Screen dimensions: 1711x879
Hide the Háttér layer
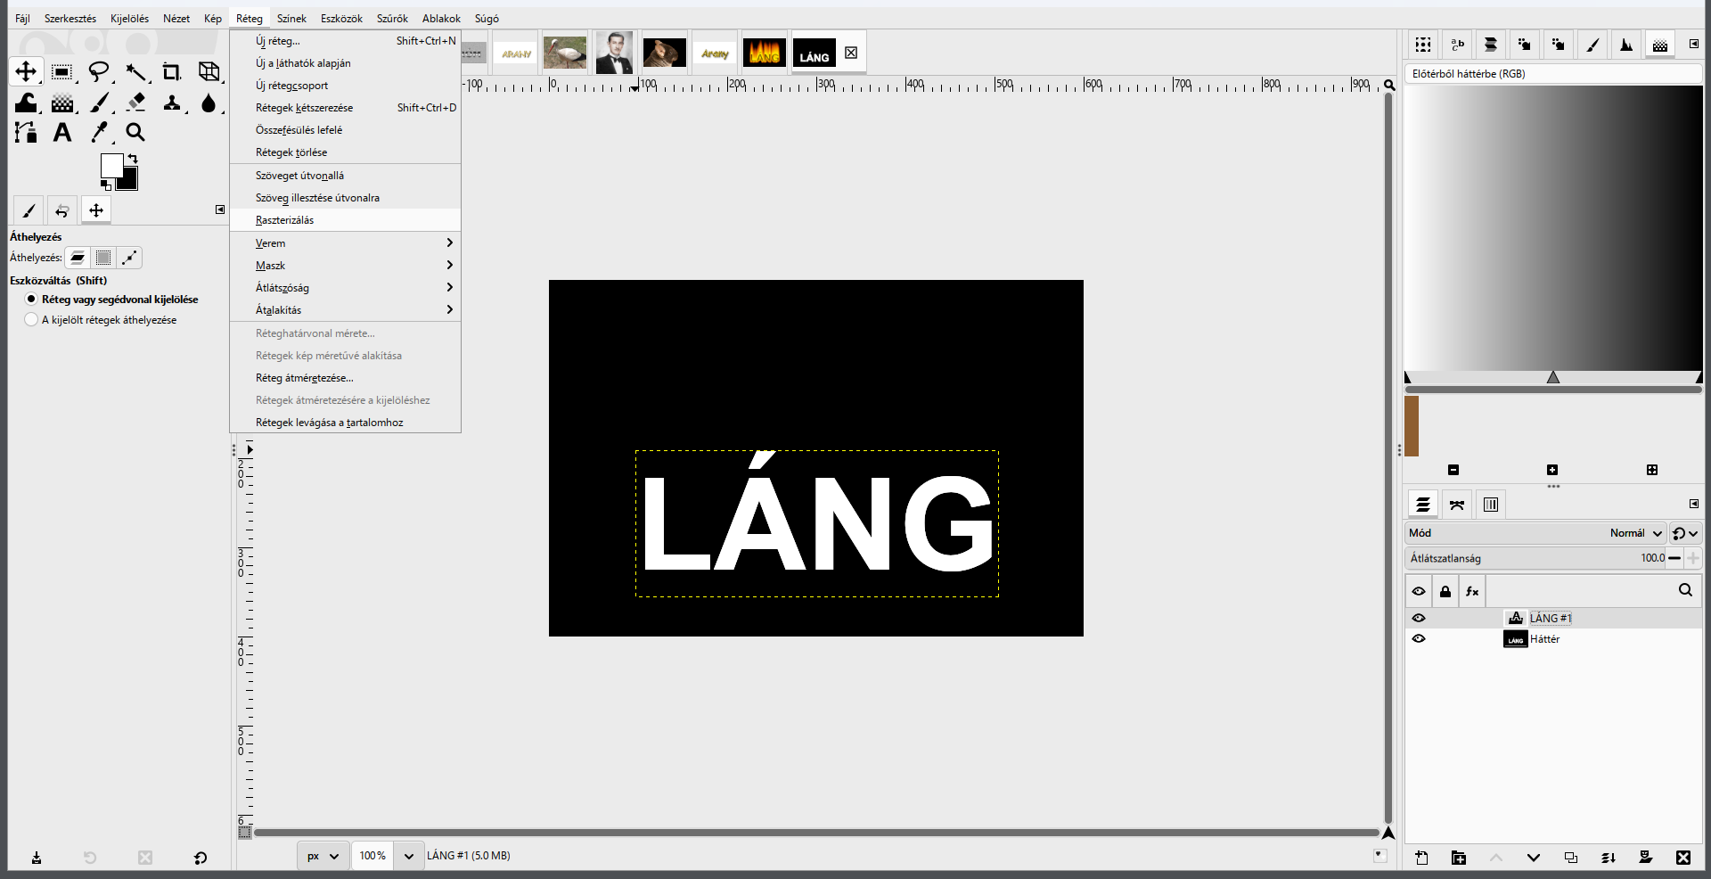point(1419,638)
